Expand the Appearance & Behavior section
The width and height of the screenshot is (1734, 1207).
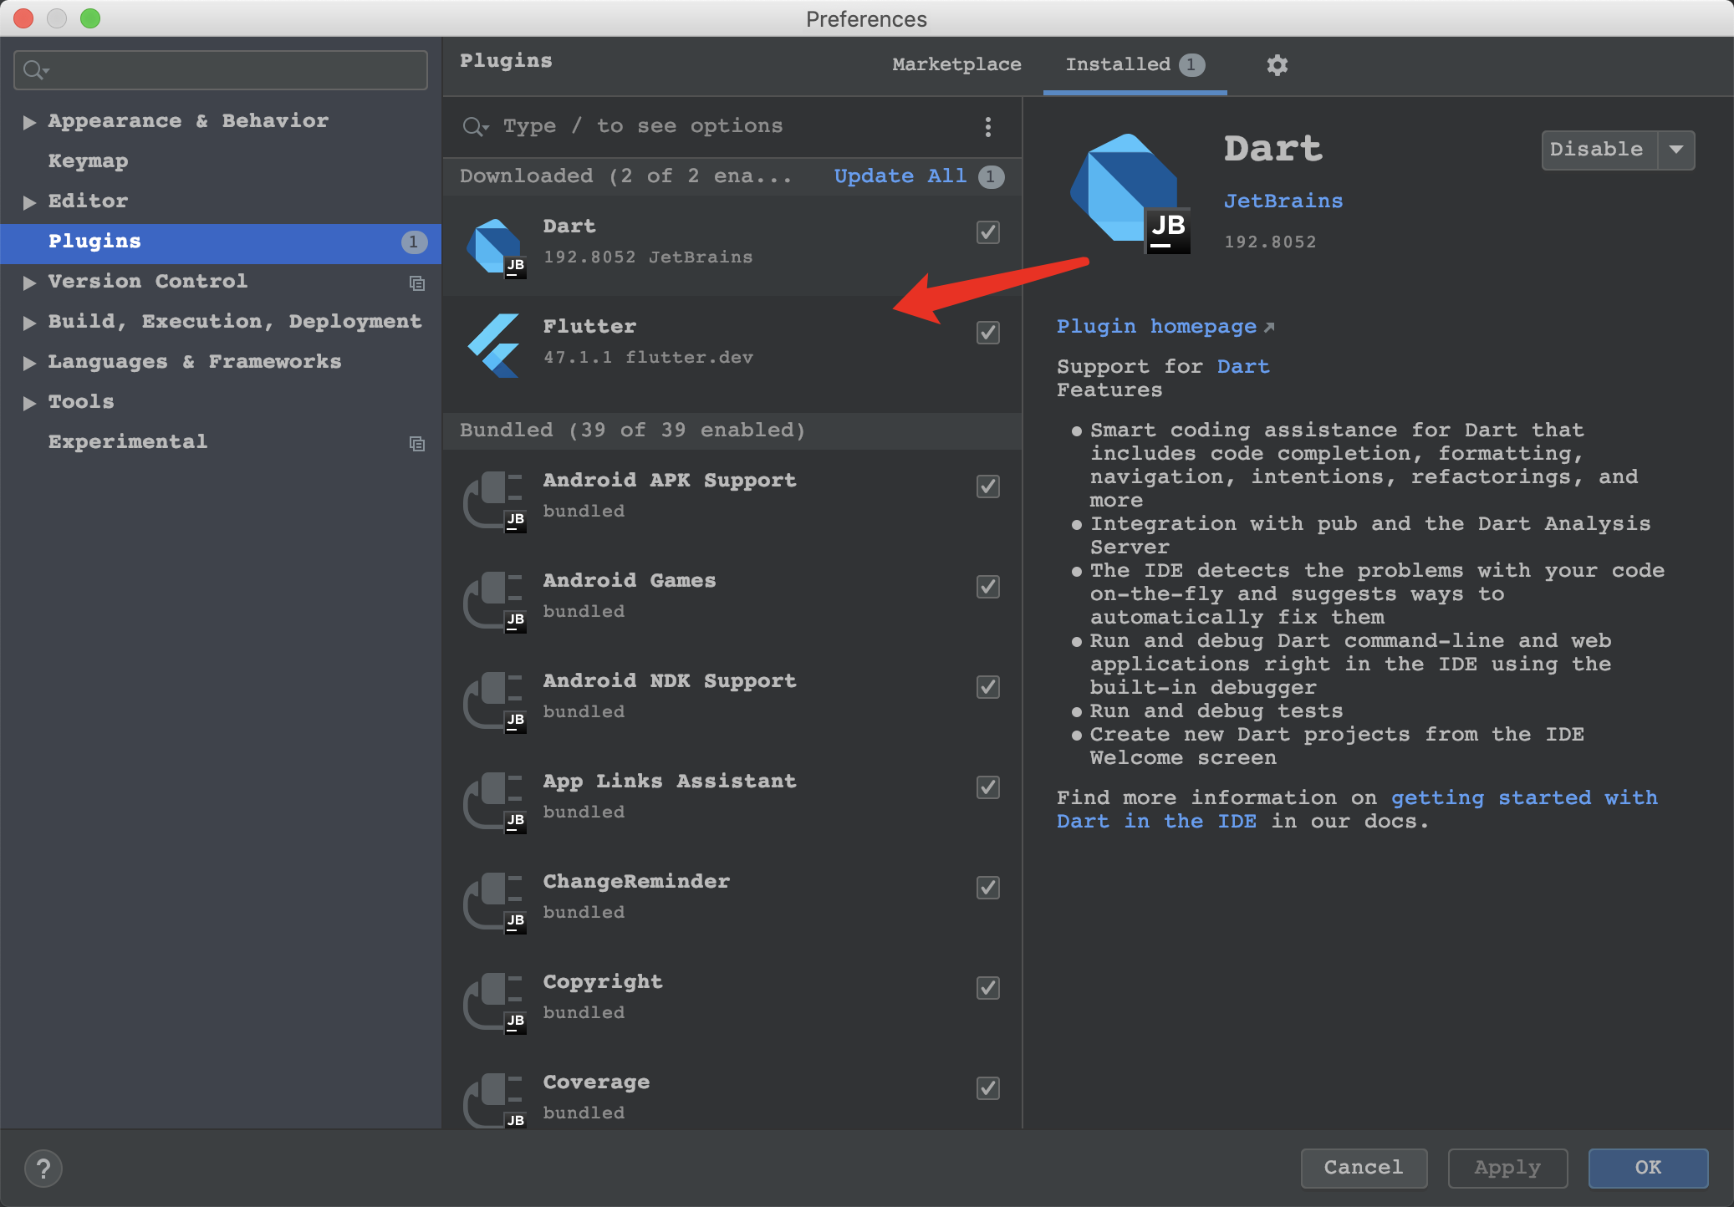(x=29, y=123)
